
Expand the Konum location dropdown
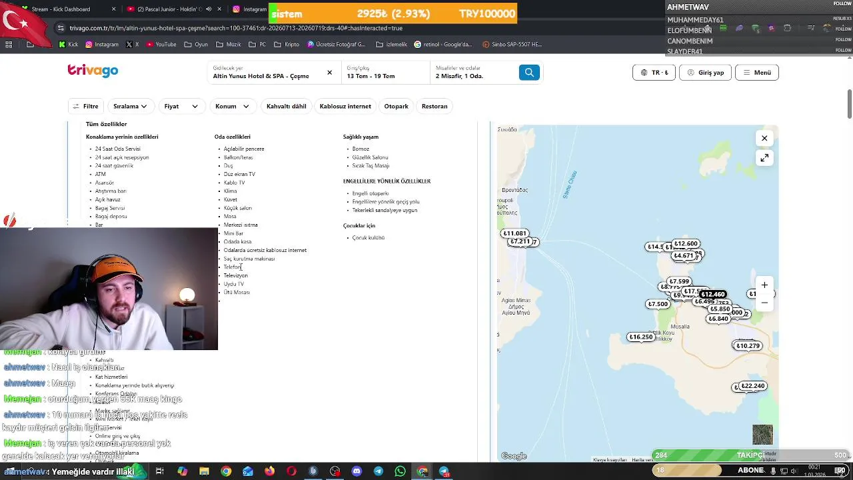[232, 106]
